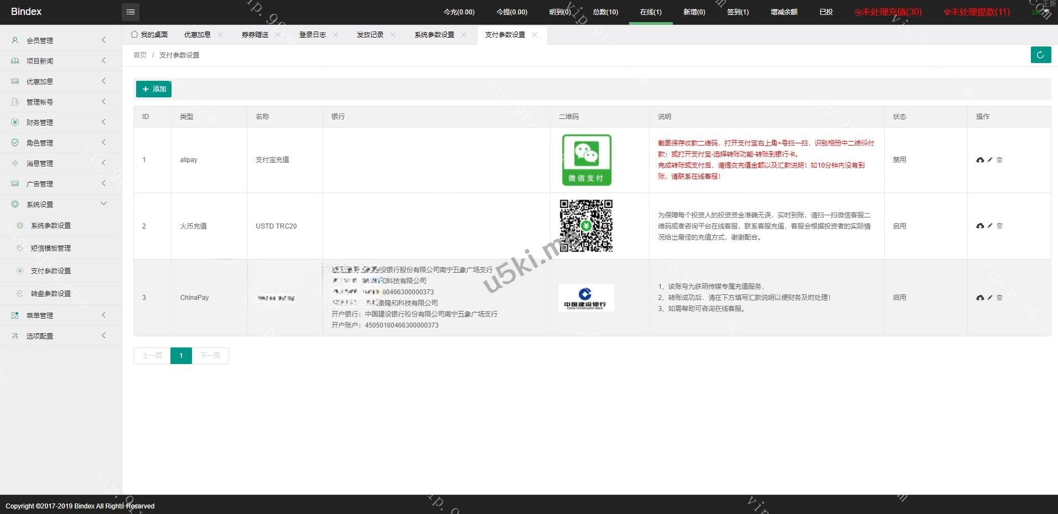Click the pencil icon for USTD TRC20
Viewport: 1058px width, 514px height.
pos(990,226)
